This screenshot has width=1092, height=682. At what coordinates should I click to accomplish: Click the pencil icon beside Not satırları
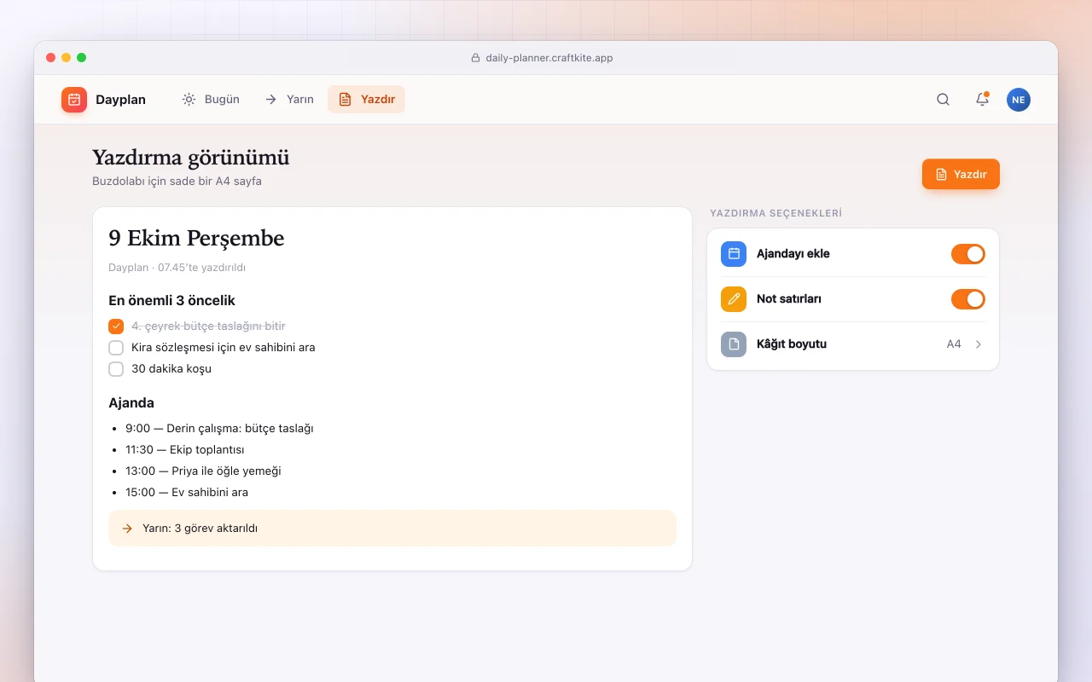[734, 299]
